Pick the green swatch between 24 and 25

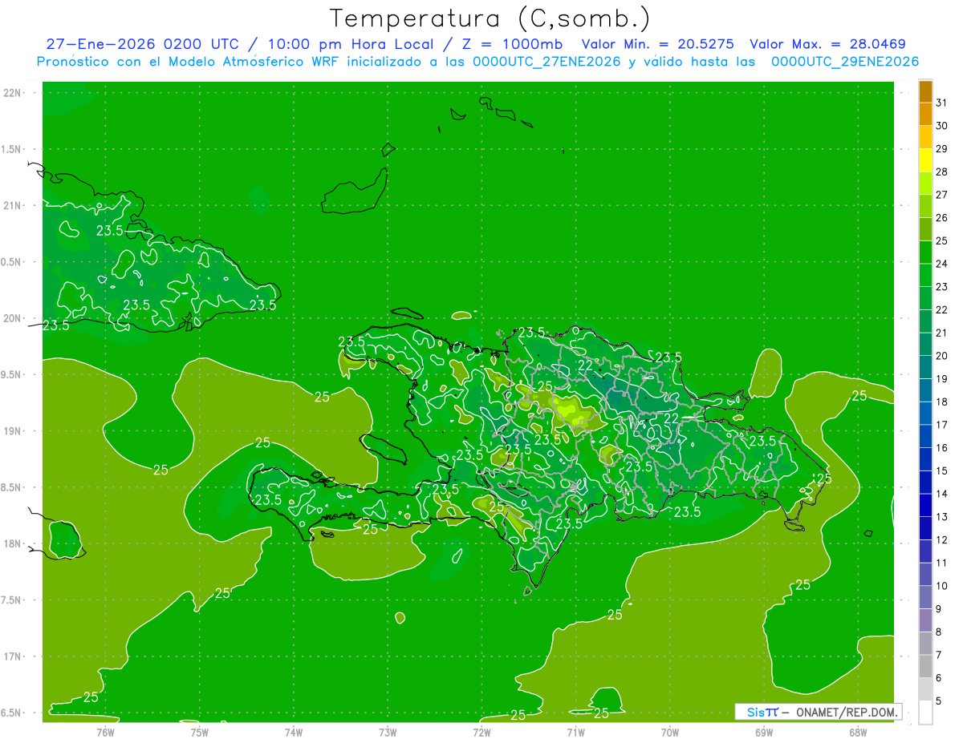click(925, 252)
